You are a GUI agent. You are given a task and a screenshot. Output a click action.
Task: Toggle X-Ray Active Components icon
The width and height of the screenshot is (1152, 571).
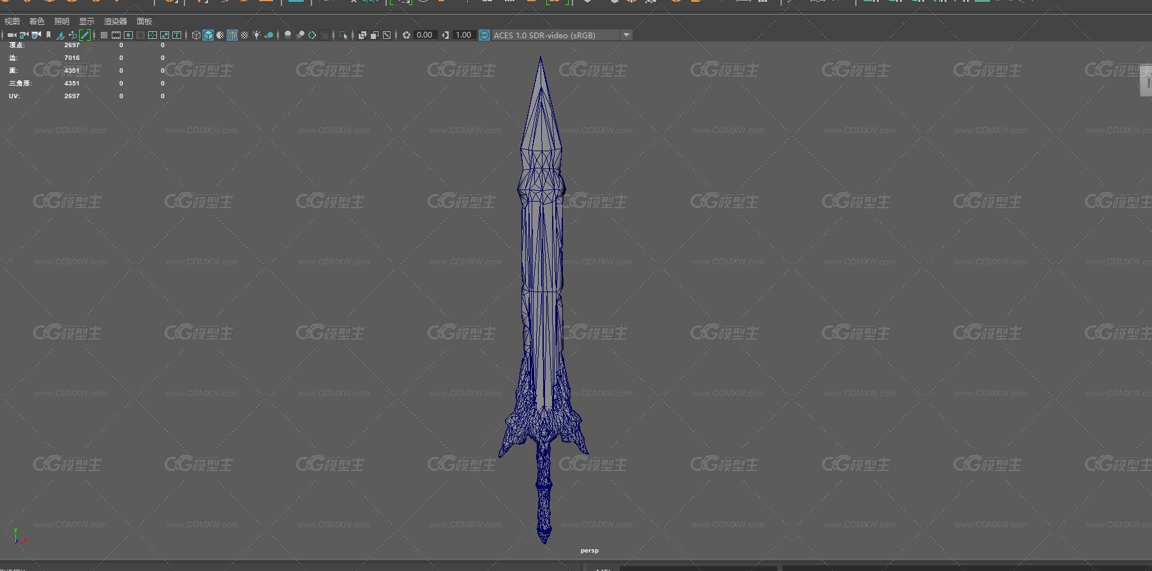pos(375,35)
